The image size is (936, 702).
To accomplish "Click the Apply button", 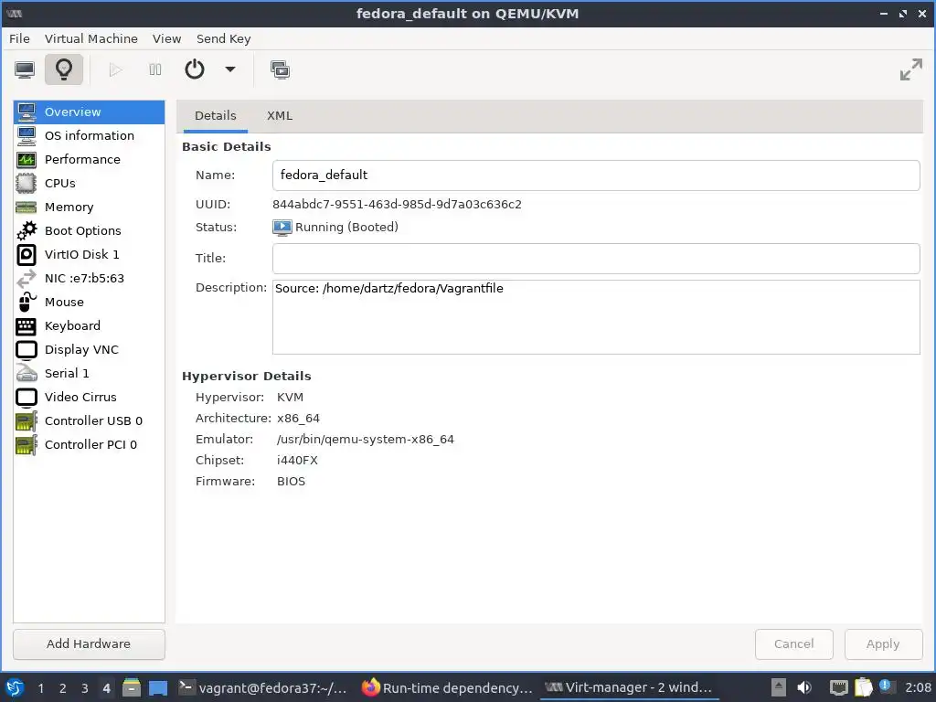I will pos(883,644).
